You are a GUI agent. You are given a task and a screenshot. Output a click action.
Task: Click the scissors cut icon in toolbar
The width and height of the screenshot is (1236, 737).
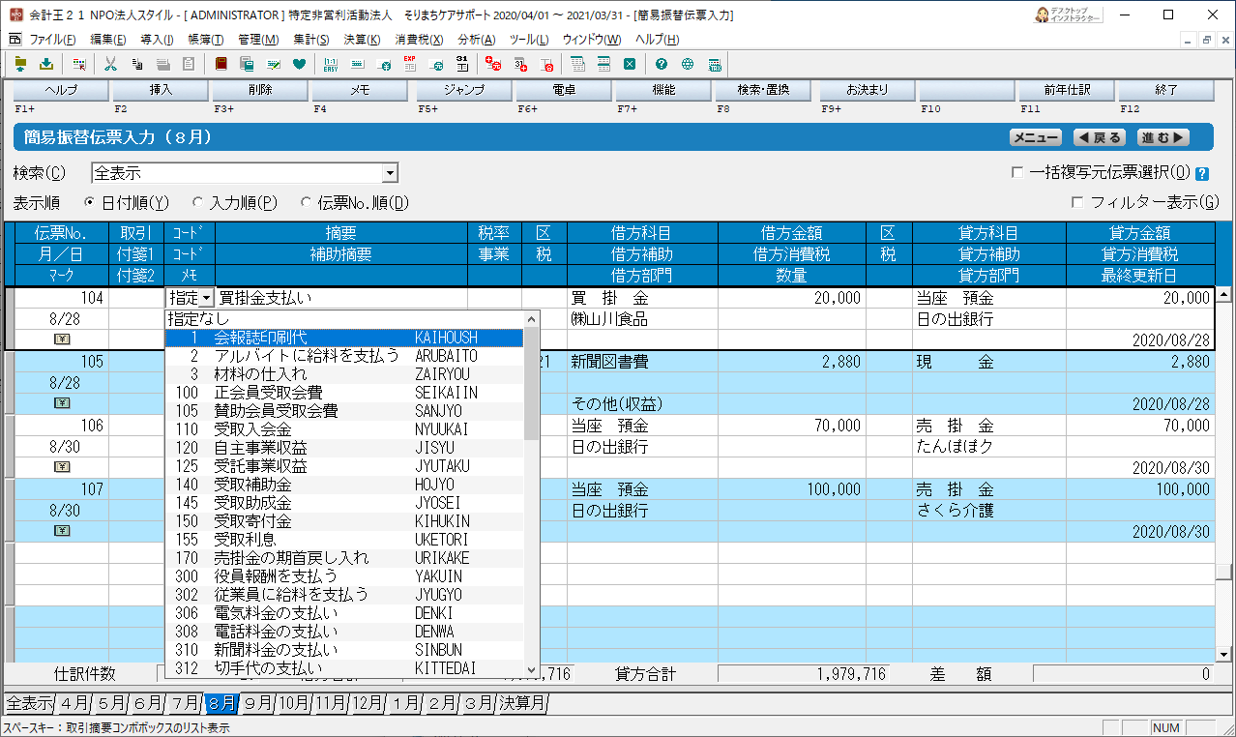point(110,65)
